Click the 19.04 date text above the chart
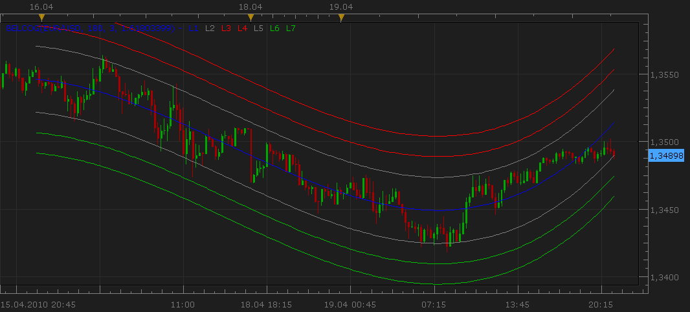 [341, 7]
